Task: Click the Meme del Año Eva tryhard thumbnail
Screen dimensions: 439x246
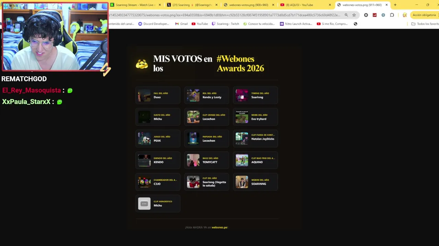Action: pyautogui.click(x=242, y=117)
